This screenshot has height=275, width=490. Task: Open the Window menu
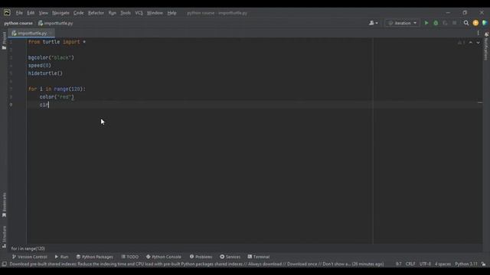pyautogui.click(x=155, y=13)
